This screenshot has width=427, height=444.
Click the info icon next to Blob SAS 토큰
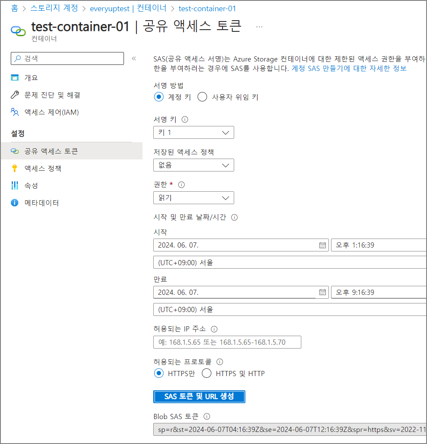click(207, 416)
